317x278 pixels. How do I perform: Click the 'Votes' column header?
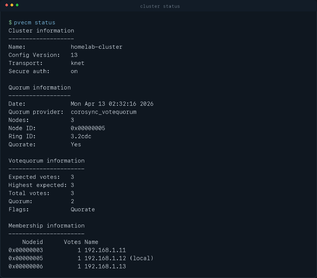[x=73, y=242]
